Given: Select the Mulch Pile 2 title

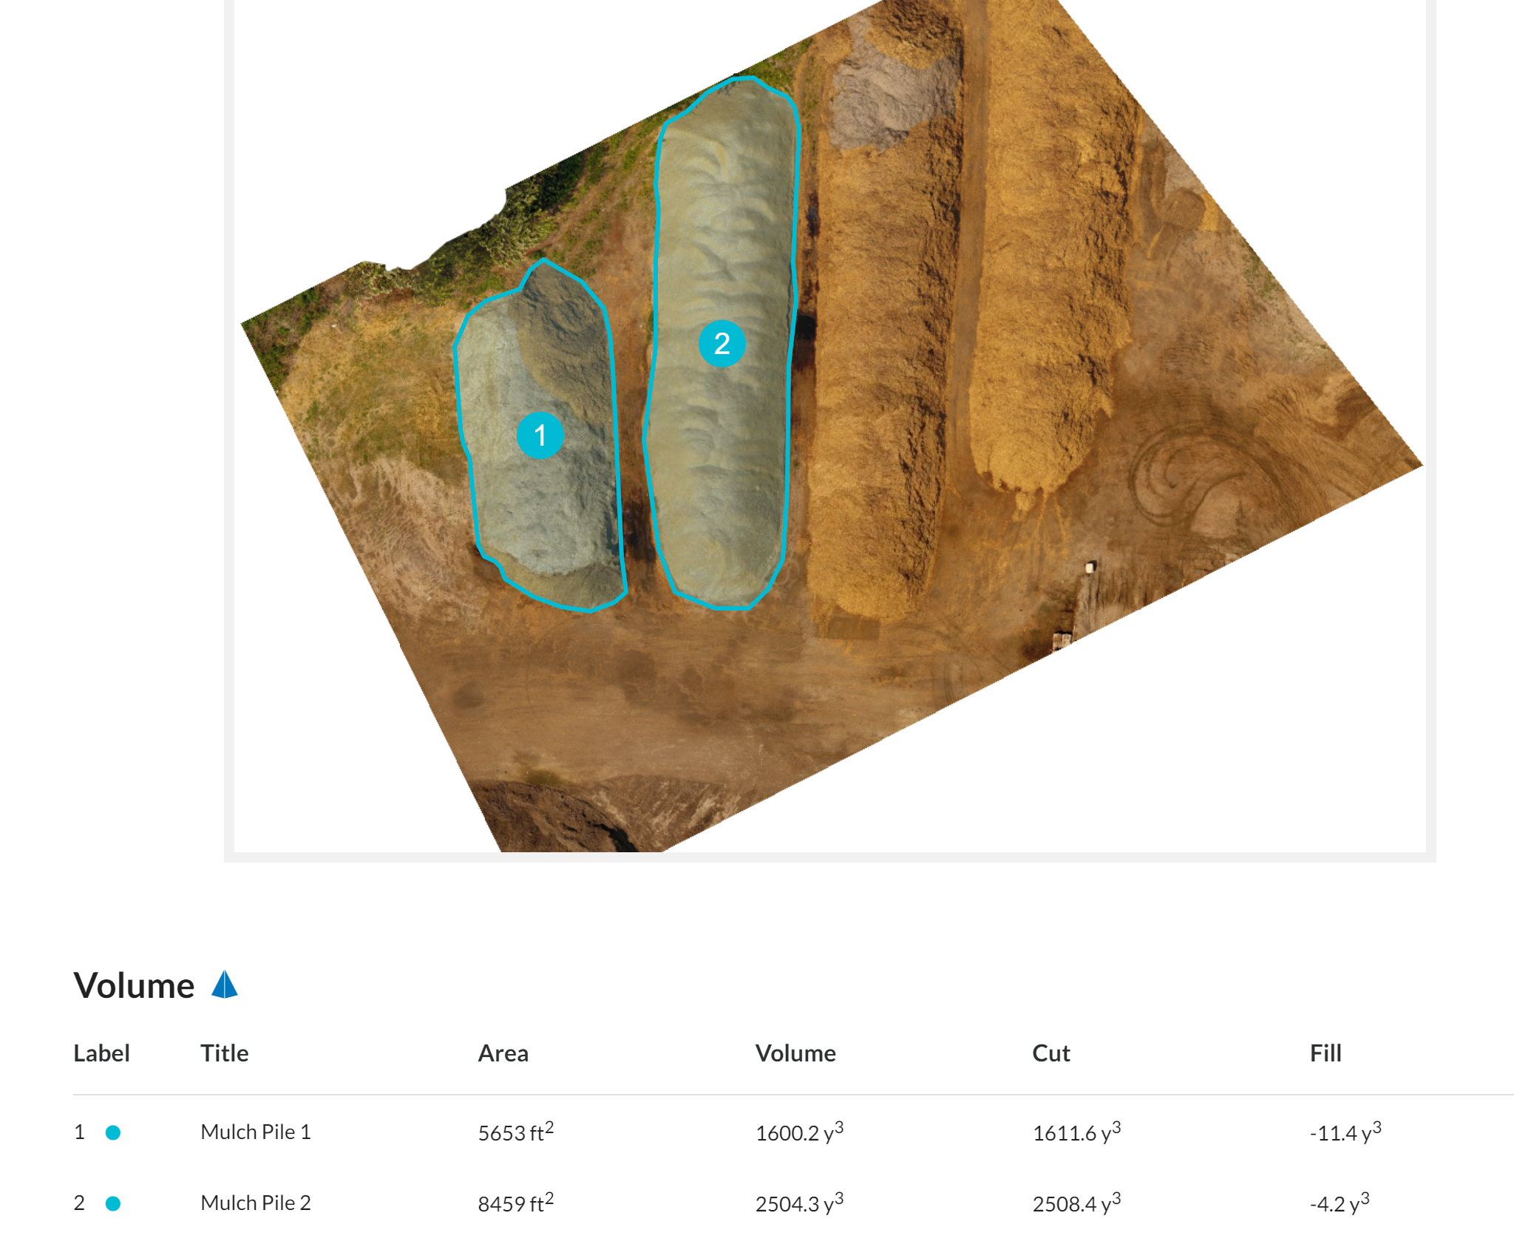Looking at the screenshot, I should pyautogui.click(x=255, y=1203).
